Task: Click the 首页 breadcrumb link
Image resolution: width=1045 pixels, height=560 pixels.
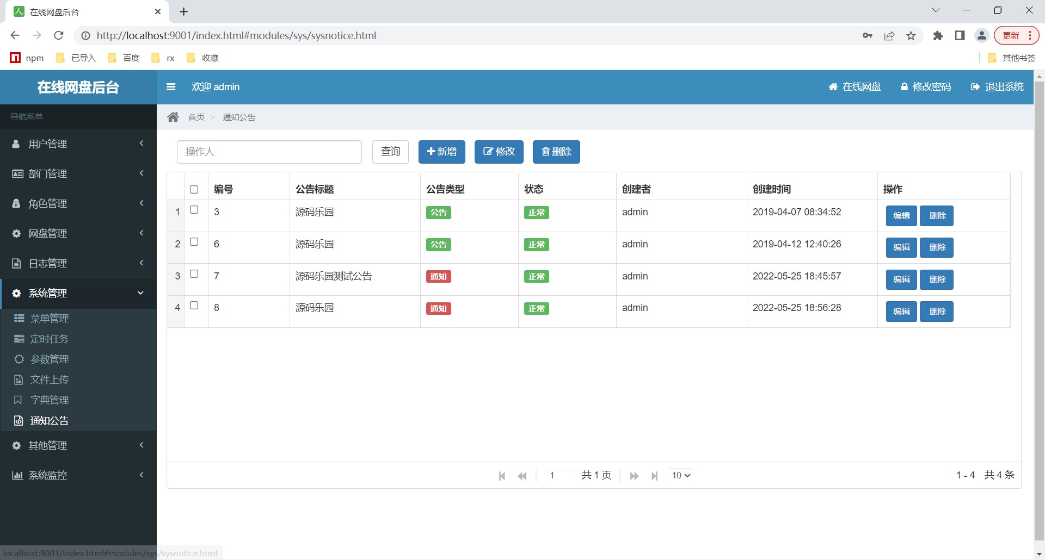Action: pyautogui.click(x=196, y=117)
